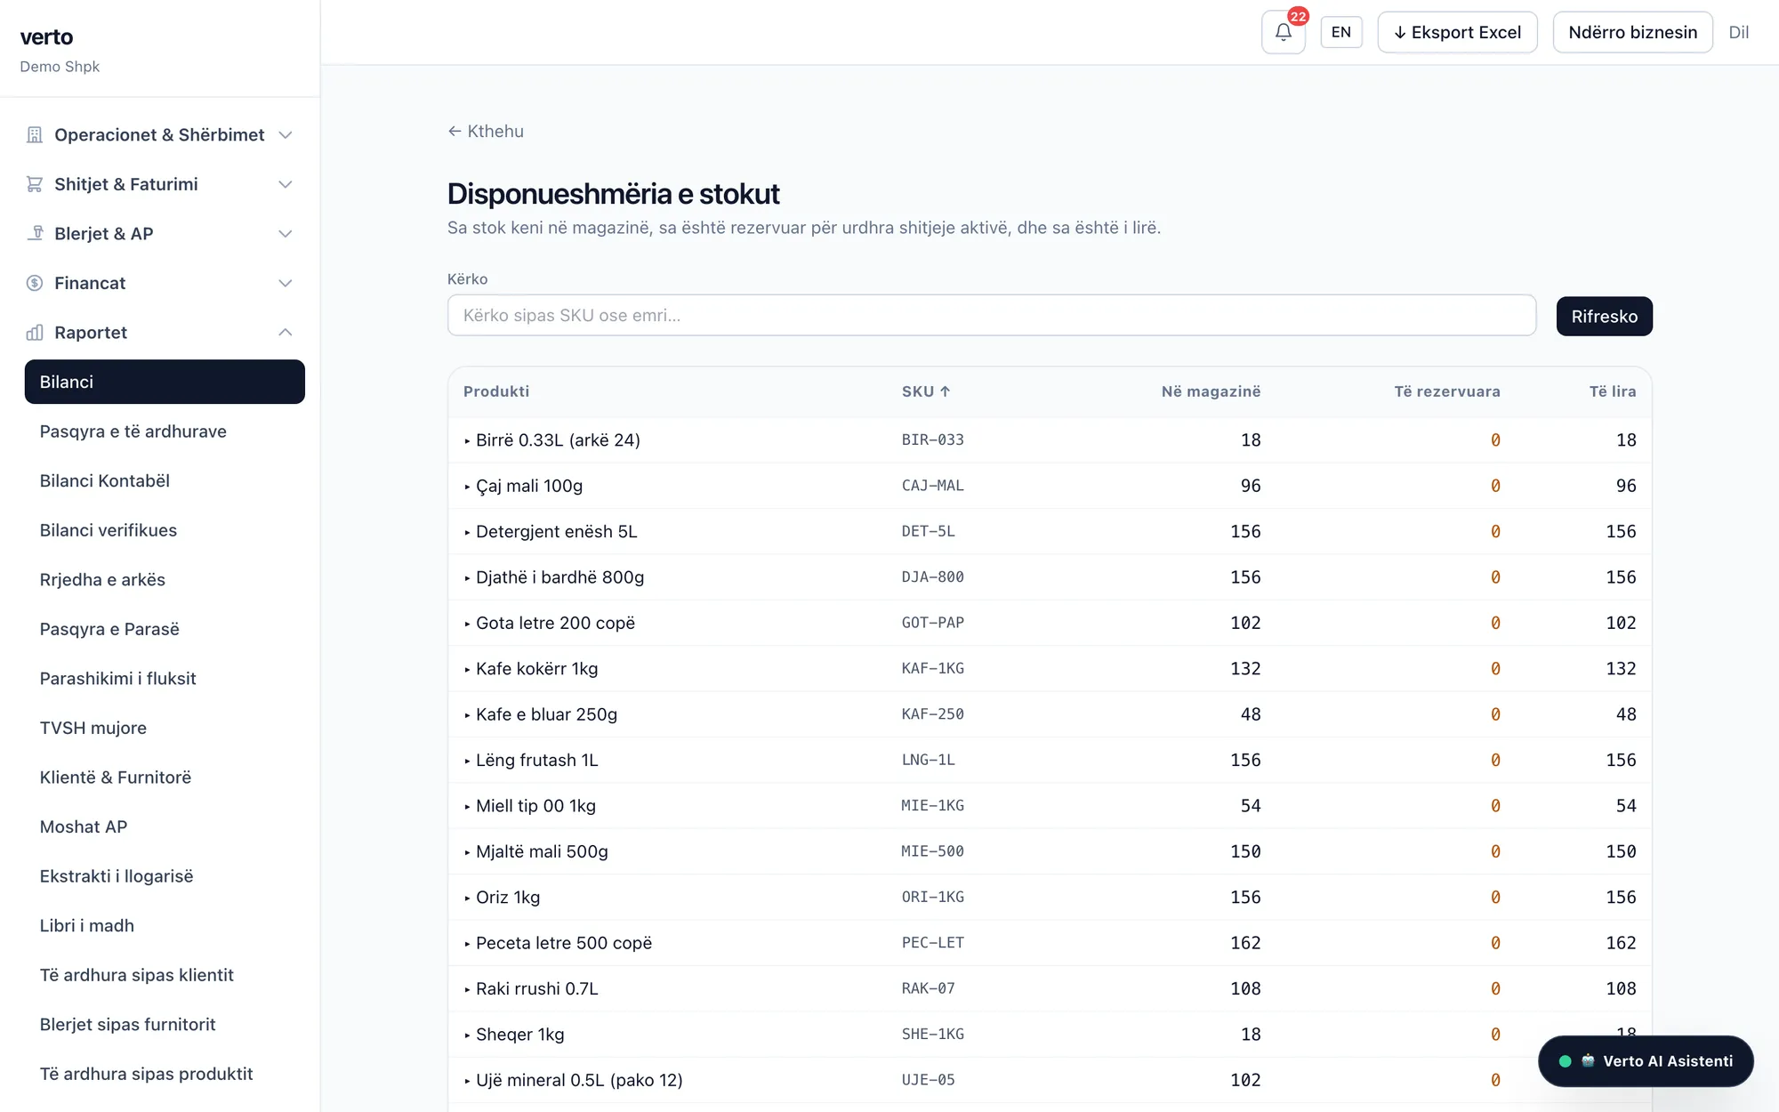Open the Verto AI Asistenti chat
The height and width of the screenshot is (1112, 1779).
(x=1646, y=1061)
